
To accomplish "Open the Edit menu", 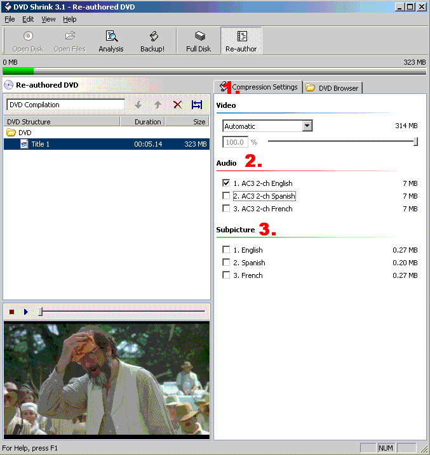I will (28, 19).
